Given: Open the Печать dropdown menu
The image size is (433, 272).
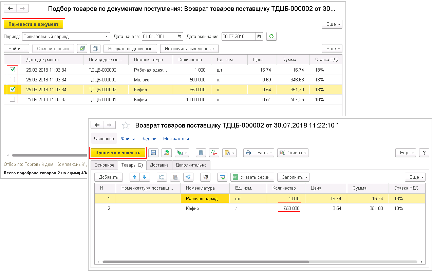Looking at the screenshot, I should pyautogui.click(x=259, y=153).
